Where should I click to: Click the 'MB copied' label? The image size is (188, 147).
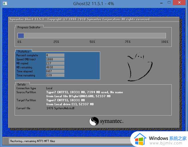pos(22,63)
